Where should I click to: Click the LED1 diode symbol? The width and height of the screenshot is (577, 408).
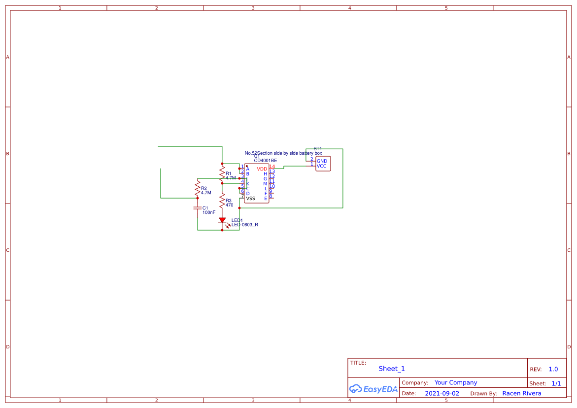click(x=222, y=221)
